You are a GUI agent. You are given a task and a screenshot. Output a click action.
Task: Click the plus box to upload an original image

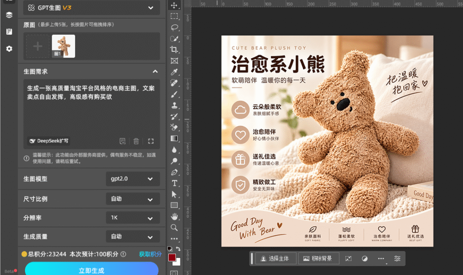(x=38, y=46)
